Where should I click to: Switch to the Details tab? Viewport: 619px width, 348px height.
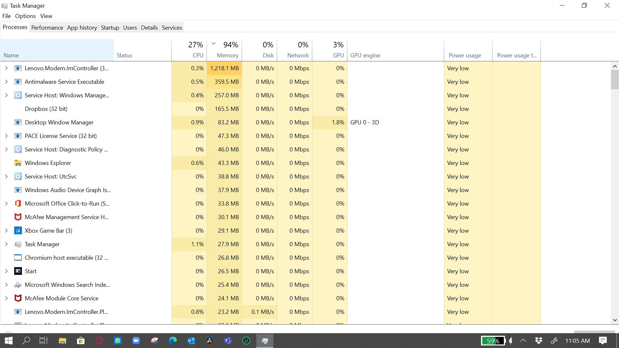pyautogui.click(x=149, y=28)
